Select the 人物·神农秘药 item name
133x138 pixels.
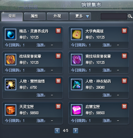tap(98, 81)
